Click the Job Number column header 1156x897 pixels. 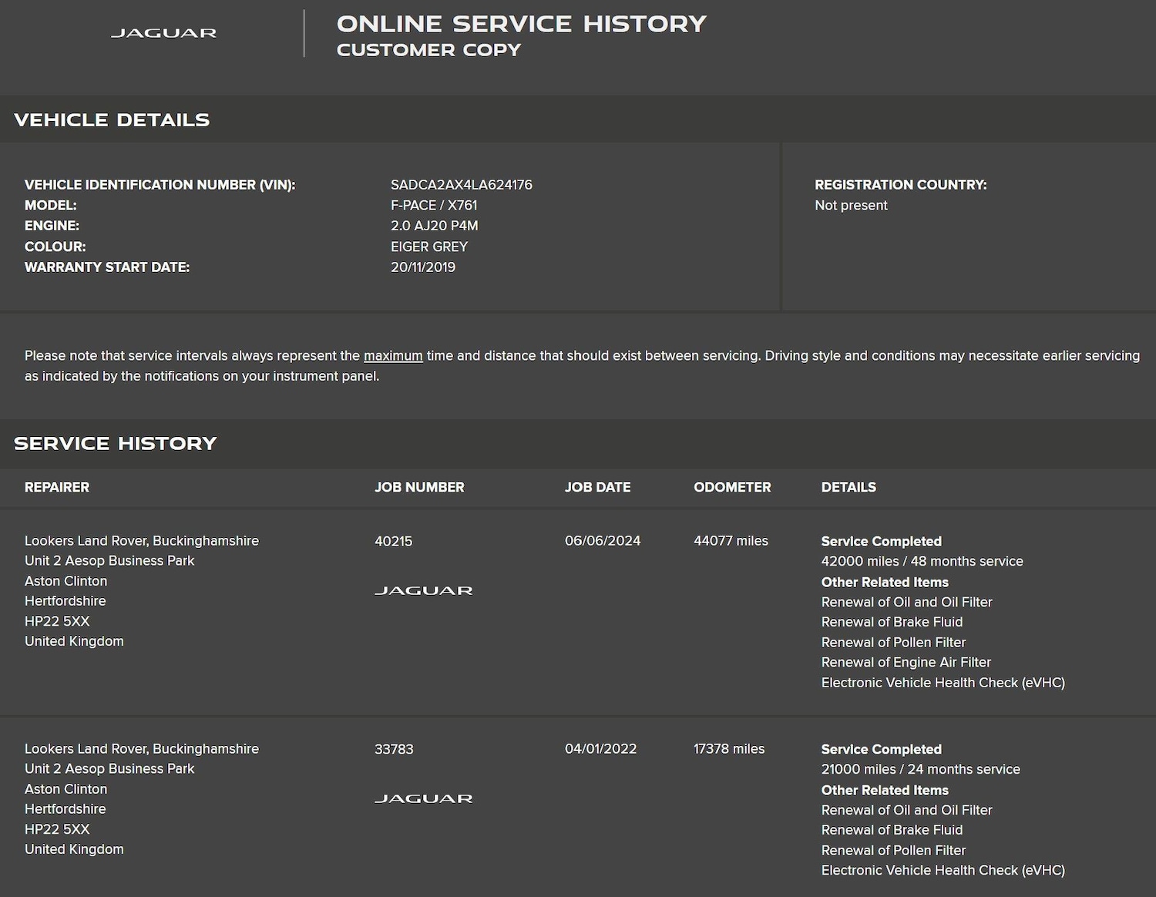click(x=419, y=487)
